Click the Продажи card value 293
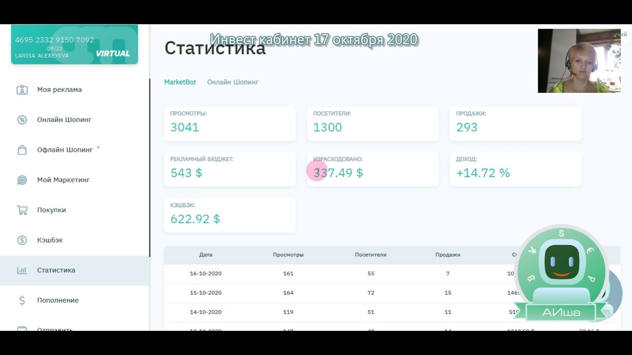Screen dimensions: 632x355 (x=467, y=127)
